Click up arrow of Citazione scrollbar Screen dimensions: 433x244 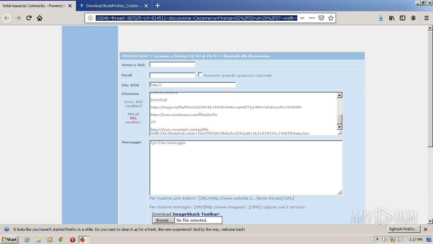(340, 95)
